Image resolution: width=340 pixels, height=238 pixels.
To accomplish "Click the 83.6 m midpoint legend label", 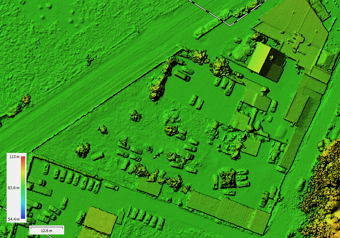I will [x=14, y=188].
